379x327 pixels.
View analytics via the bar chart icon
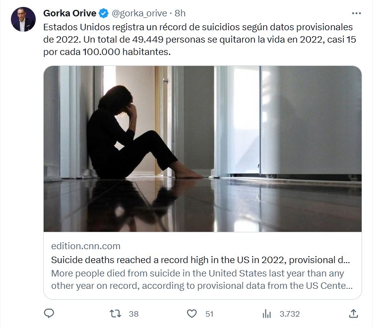pos(267,313)
